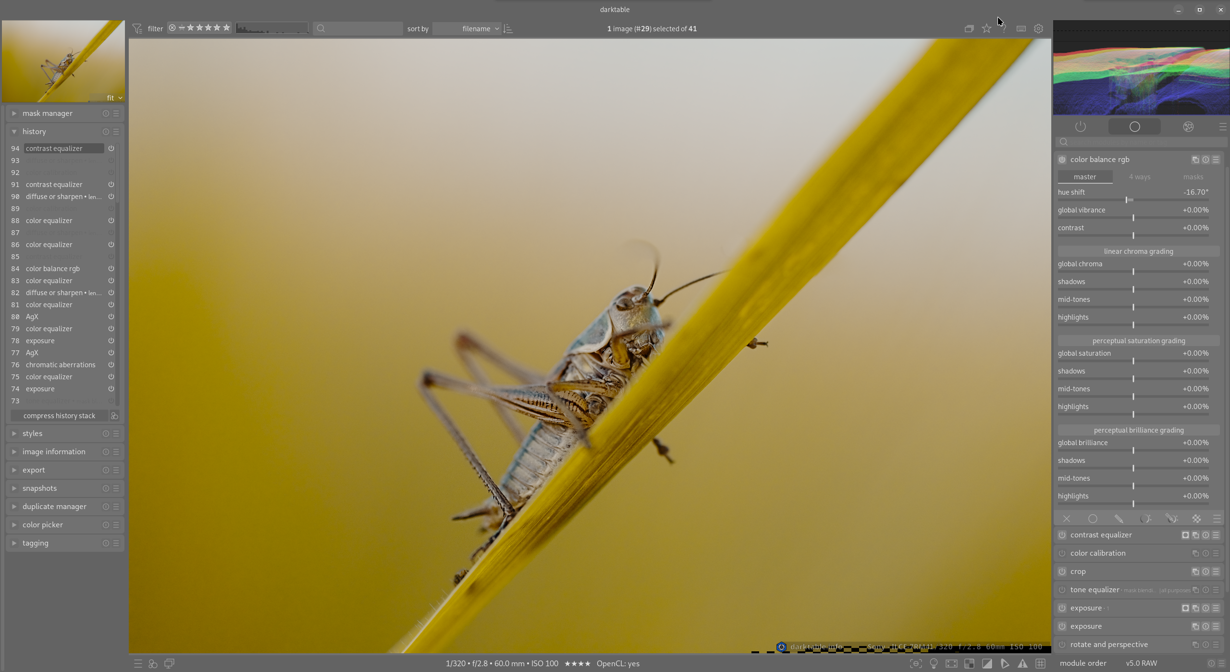
Task: Toggle history item 91 contrast equalizer off
Action: 111,185
